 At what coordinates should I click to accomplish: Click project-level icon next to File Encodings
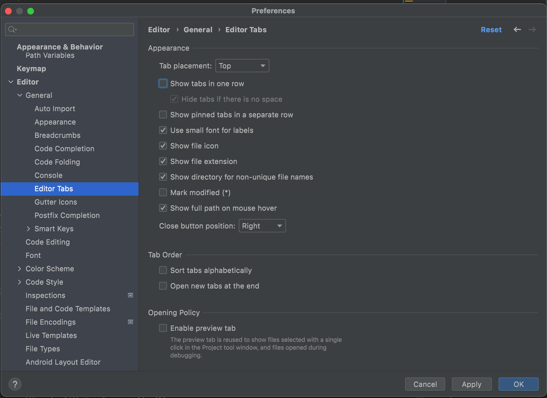pyautogui.click(x=130, y=322)
